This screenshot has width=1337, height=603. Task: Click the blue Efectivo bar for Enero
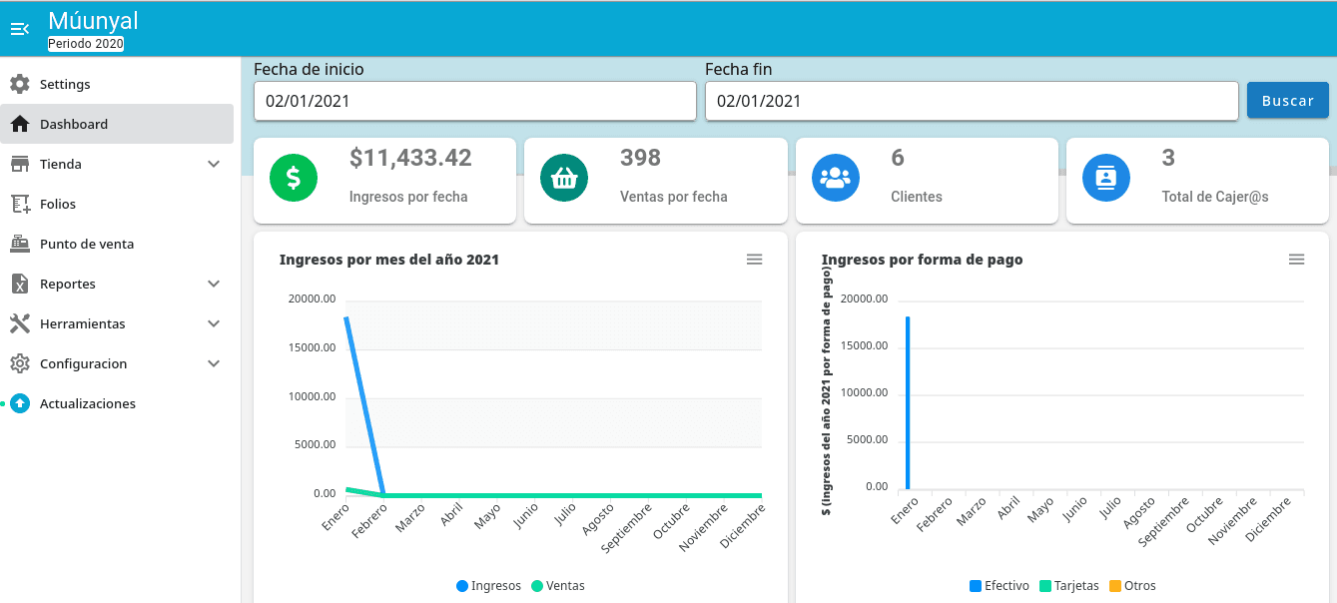[908, 403]
